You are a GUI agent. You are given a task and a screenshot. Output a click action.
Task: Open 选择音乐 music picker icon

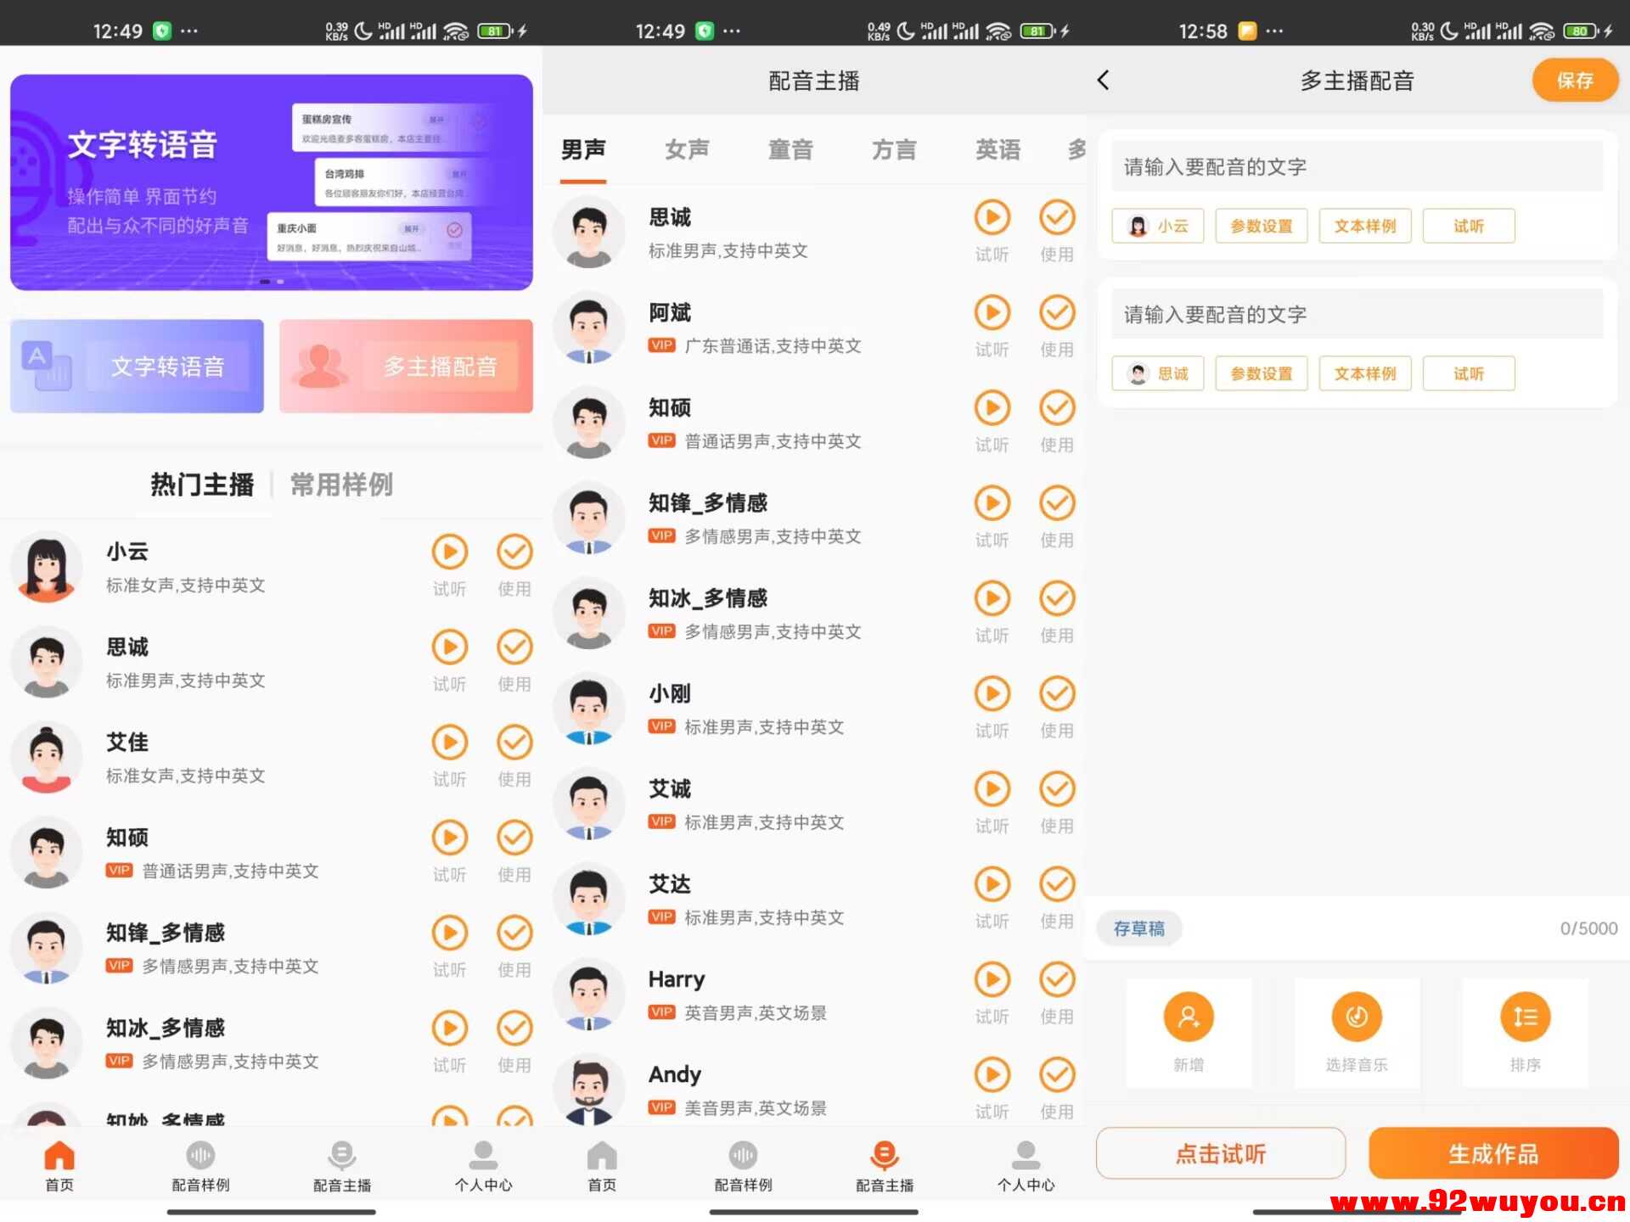point(1356,1016)
